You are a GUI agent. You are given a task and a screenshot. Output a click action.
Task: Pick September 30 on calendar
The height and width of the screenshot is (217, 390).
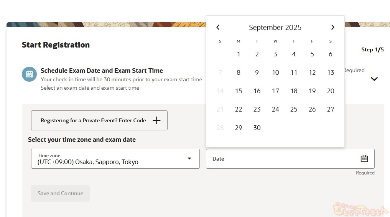[x=257, y=128]
